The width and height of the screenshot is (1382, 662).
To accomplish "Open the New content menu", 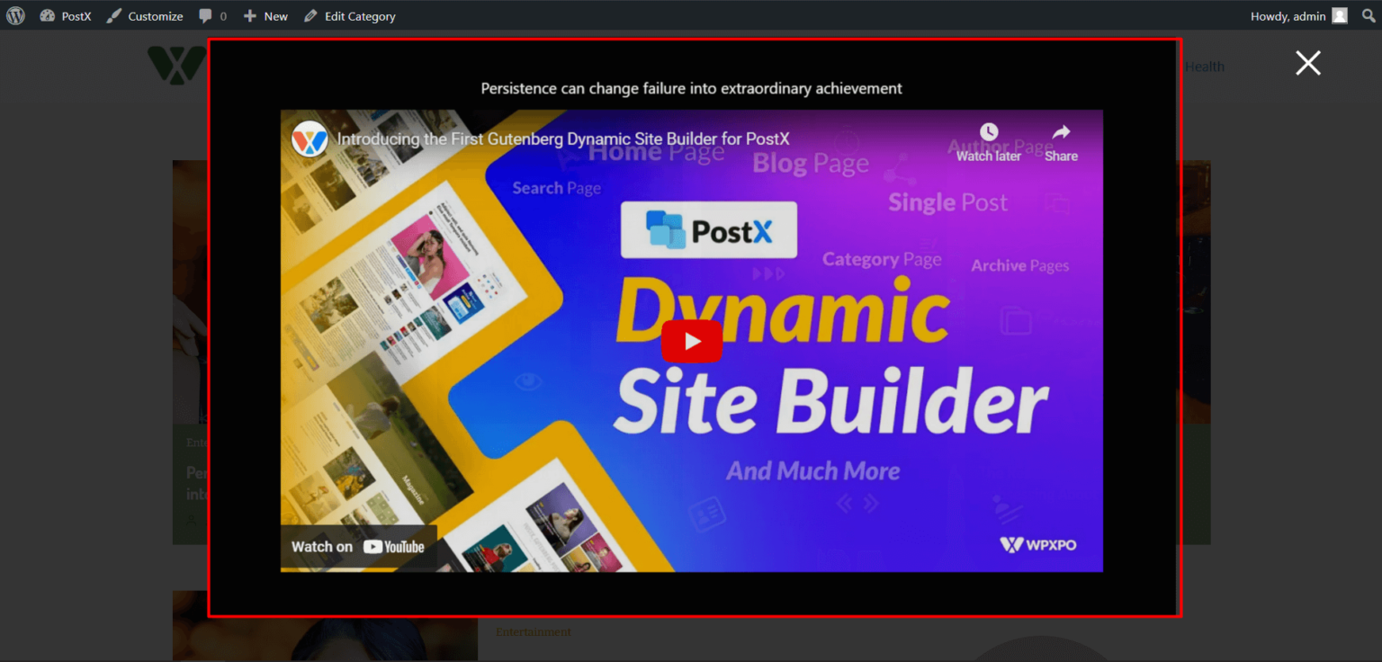I will pos(265,15).
